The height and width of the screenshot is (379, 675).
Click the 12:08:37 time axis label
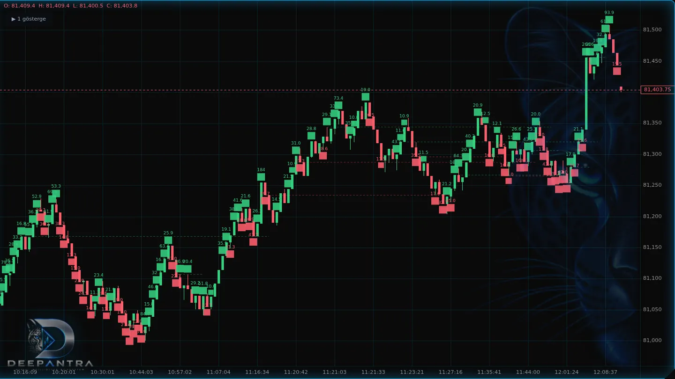coord(605,372)
